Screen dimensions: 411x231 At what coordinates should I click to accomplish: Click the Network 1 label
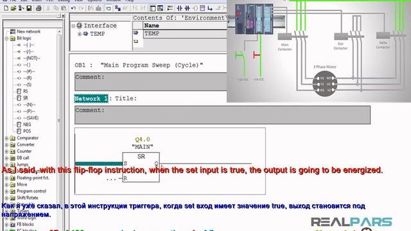point(91,99)
